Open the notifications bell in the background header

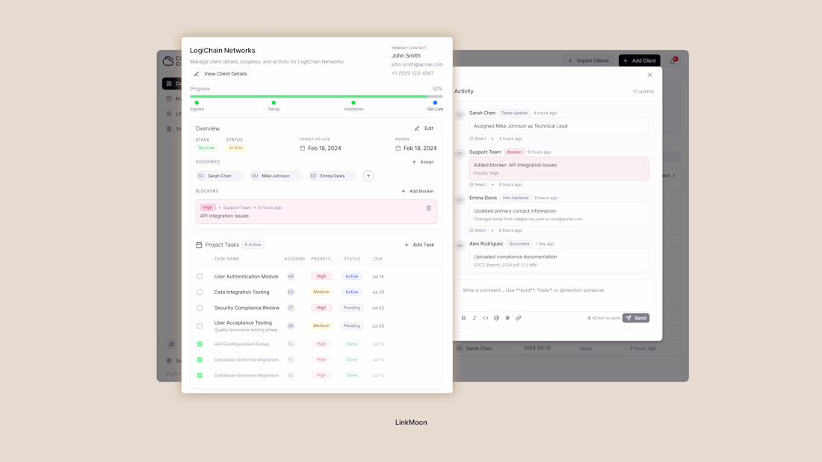point(673,60)
